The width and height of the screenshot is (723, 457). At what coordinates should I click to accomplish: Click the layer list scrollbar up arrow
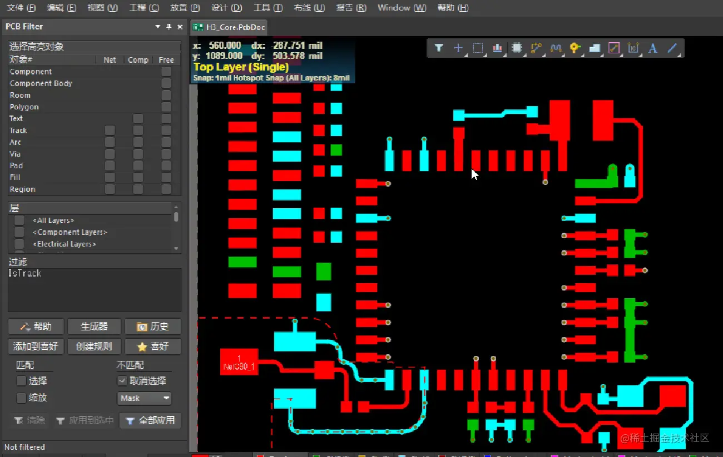tap(176, 206)
